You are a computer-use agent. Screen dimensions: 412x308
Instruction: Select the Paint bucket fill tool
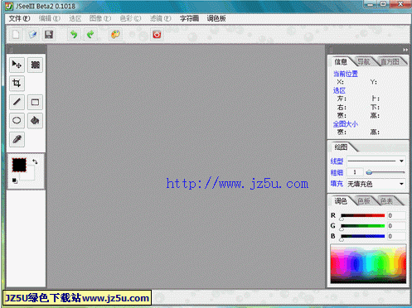(x=35, y=120)
